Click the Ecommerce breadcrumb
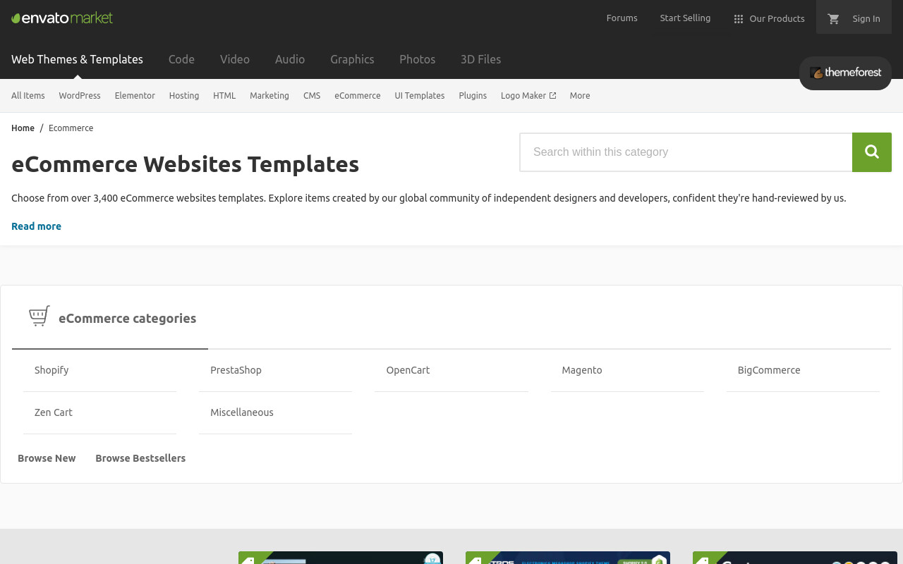903x564 pixels. pos(71,128)
